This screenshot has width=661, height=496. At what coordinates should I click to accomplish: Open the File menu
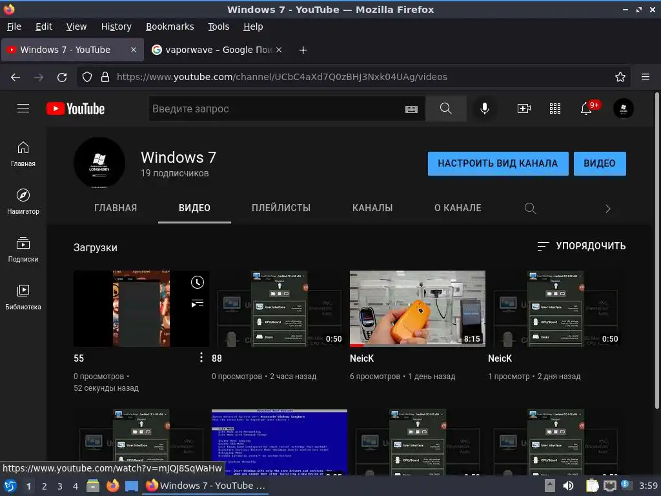[x=14, y=26]
